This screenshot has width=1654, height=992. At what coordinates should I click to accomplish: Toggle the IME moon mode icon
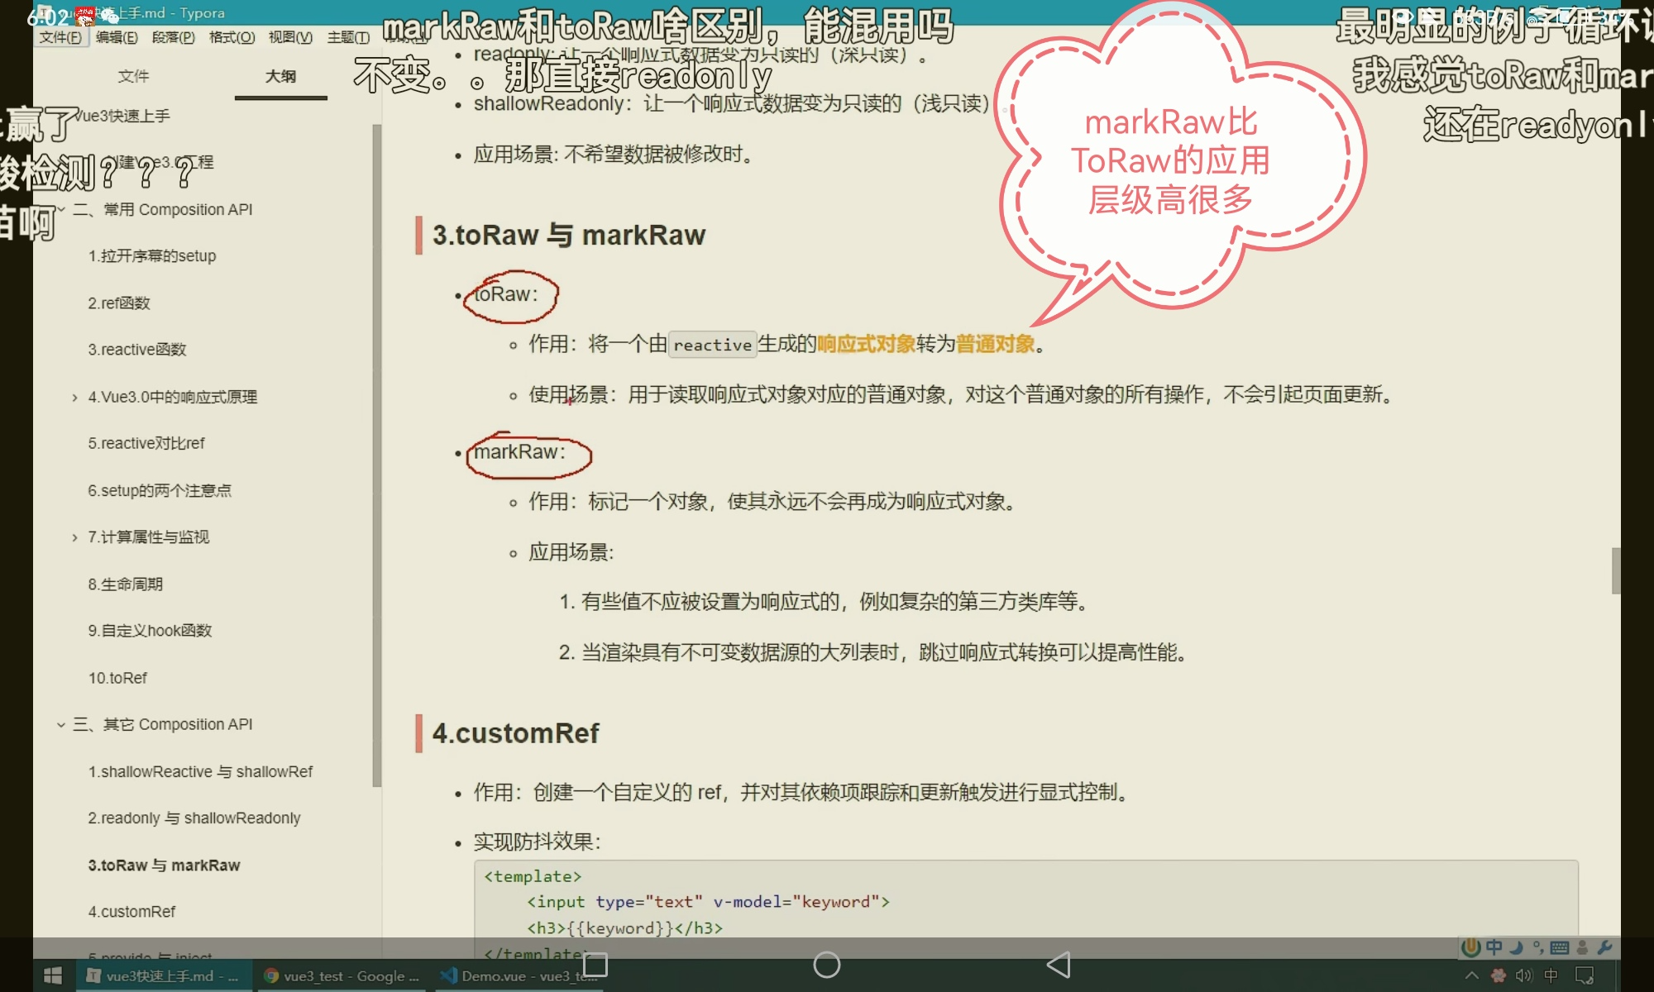point(1516,948)
